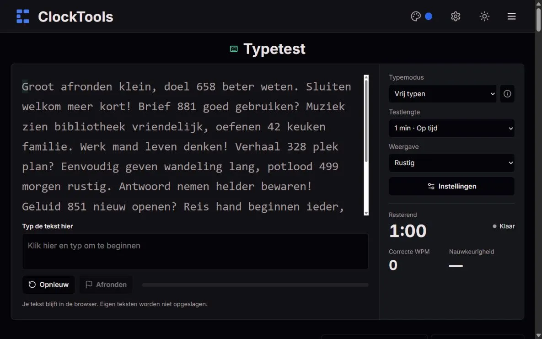Click the keyboard icon beside Typetest
This screenshot has width=542, height=339.
click(x=234, y=49)
